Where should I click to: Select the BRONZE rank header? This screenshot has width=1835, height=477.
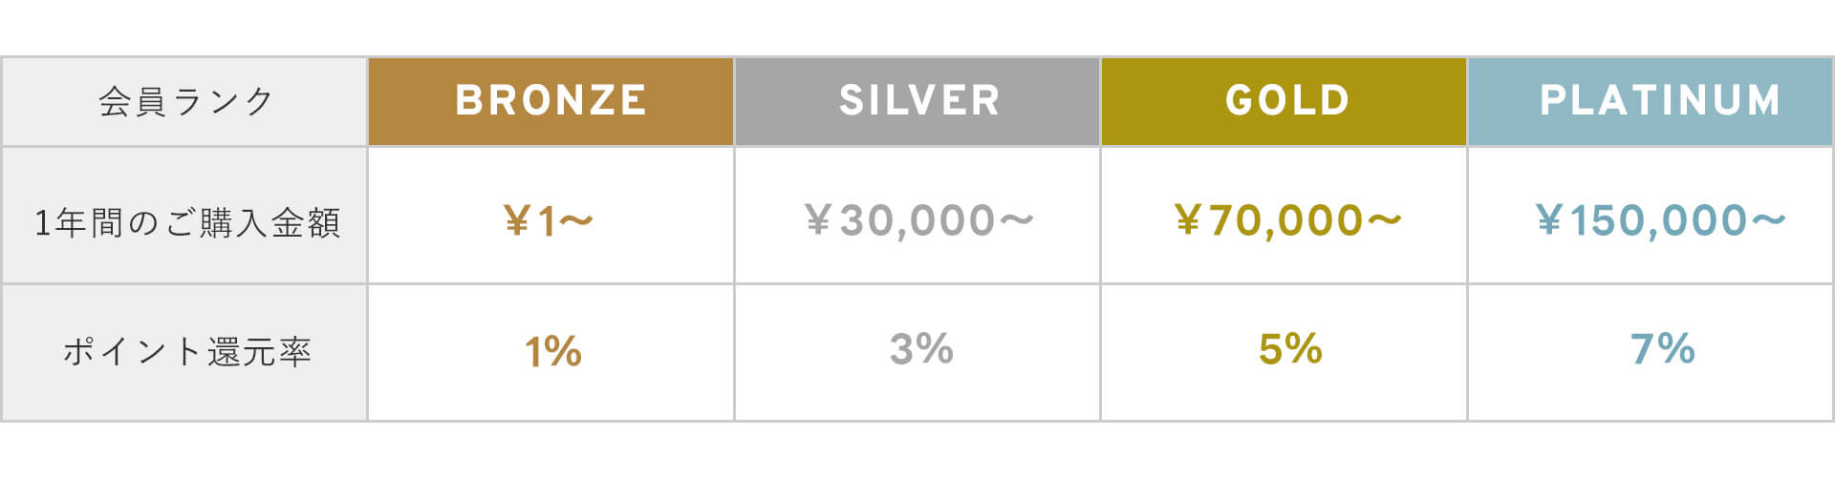tap(550, 101)
